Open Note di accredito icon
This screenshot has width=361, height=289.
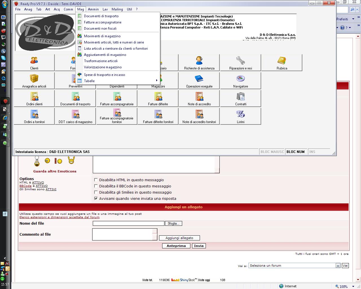[x=199, y=98]
